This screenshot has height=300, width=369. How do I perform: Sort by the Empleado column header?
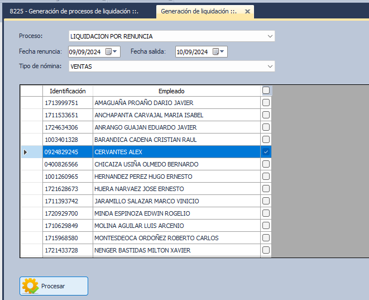(x=171, y=91)
